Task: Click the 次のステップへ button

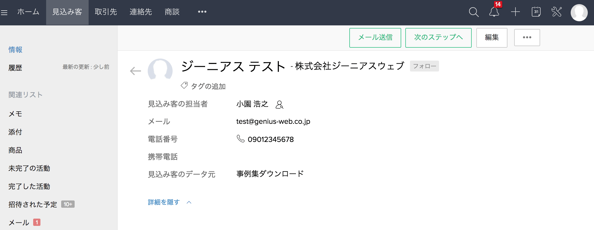Action: (x=438, y=38)
